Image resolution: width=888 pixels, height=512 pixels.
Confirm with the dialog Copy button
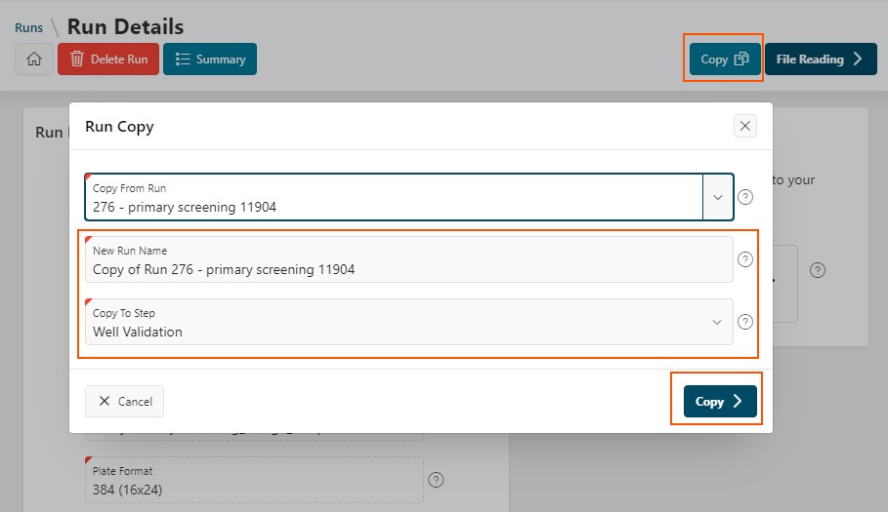click(720, 401)
